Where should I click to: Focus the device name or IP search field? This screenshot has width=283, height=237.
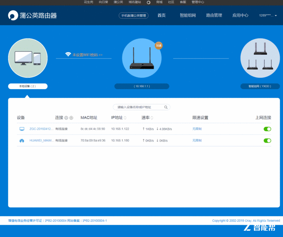[x=141, y=107]
